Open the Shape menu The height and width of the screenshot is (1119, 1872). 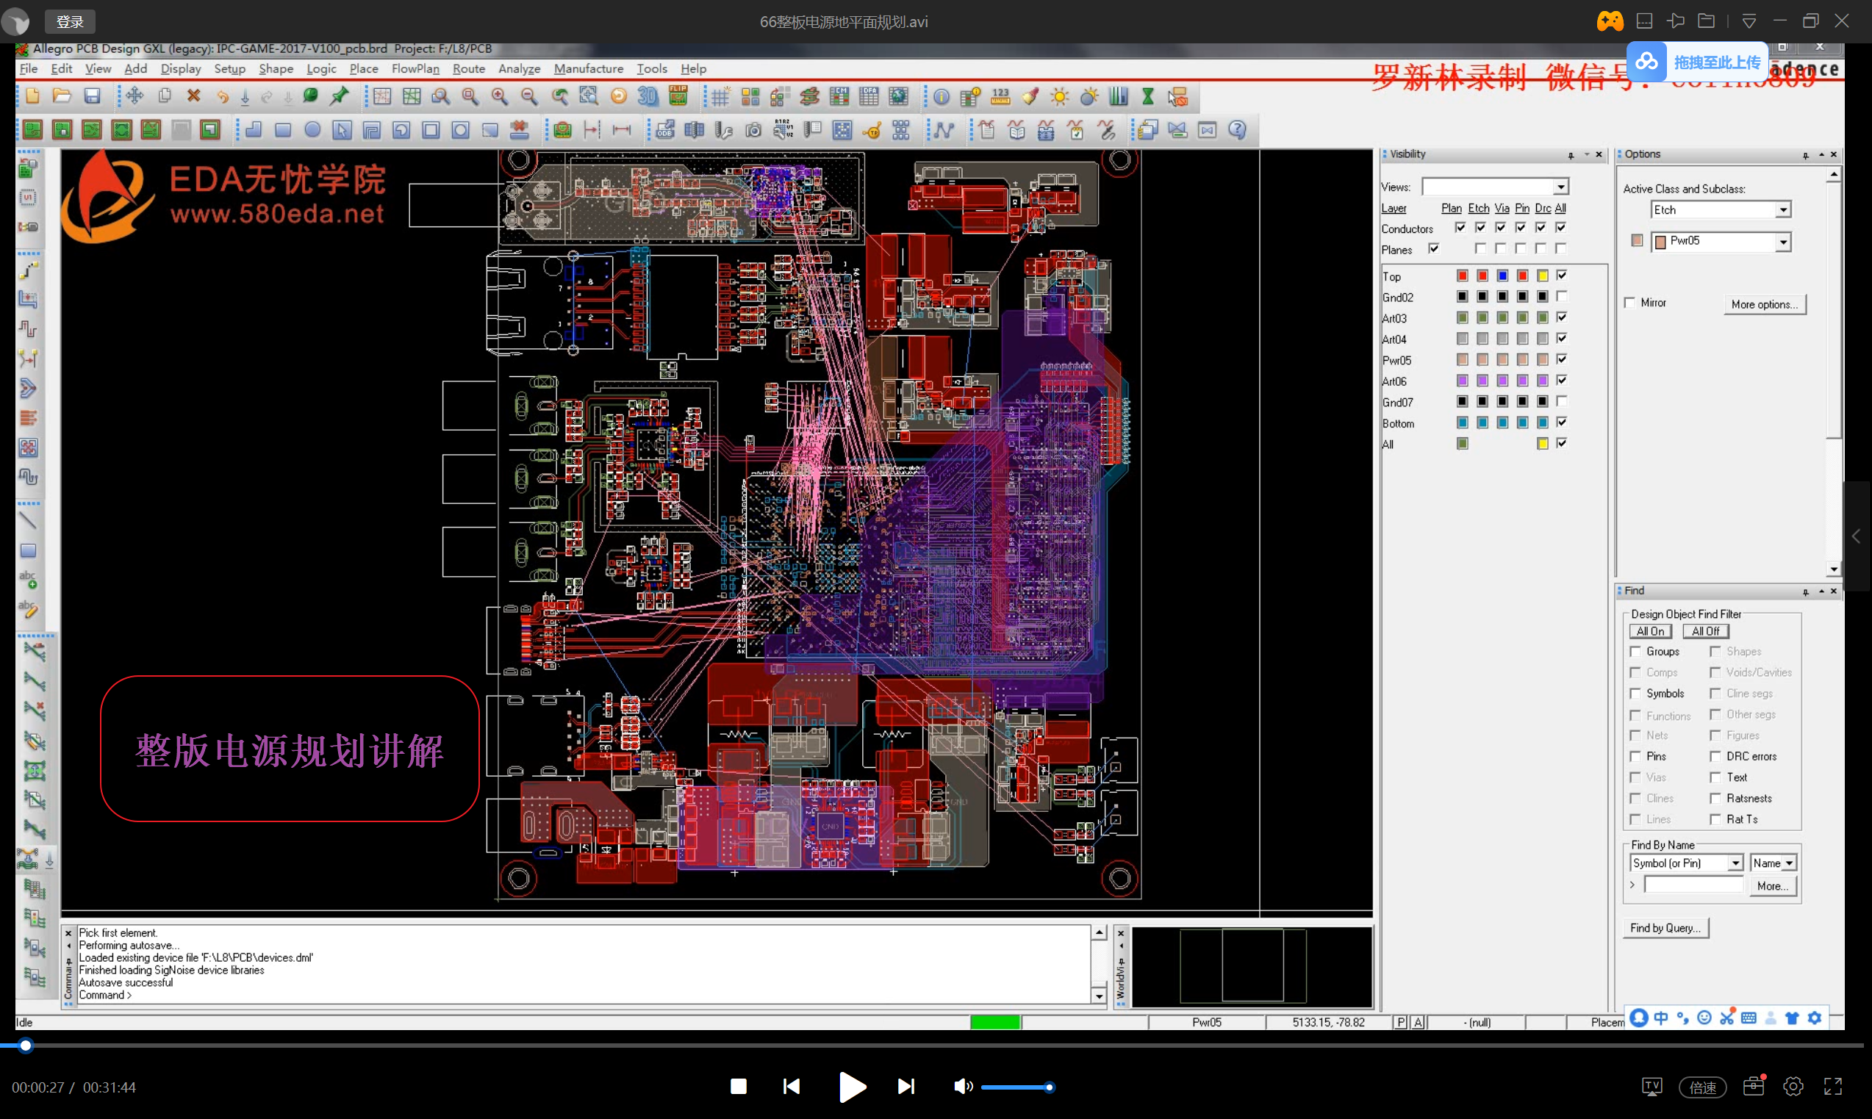276,68
